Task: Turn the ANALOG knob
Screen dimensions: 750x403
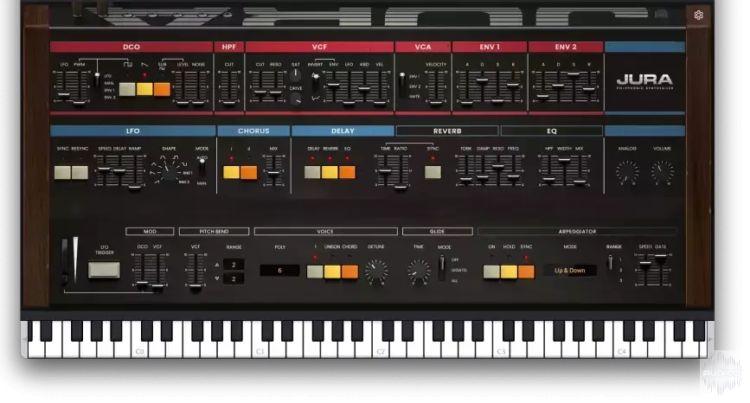Action: coord(626,171)
